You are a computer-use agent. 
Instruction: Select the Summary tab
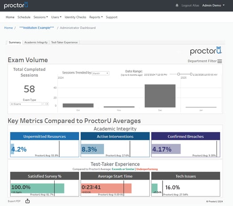point(15,43)
